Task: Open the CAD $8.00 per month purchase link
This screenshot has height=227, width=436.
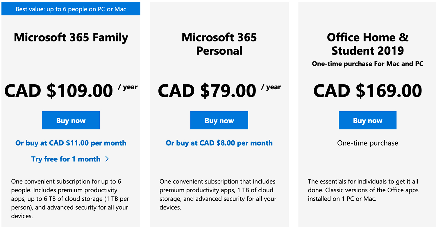Action: (219, 143)
